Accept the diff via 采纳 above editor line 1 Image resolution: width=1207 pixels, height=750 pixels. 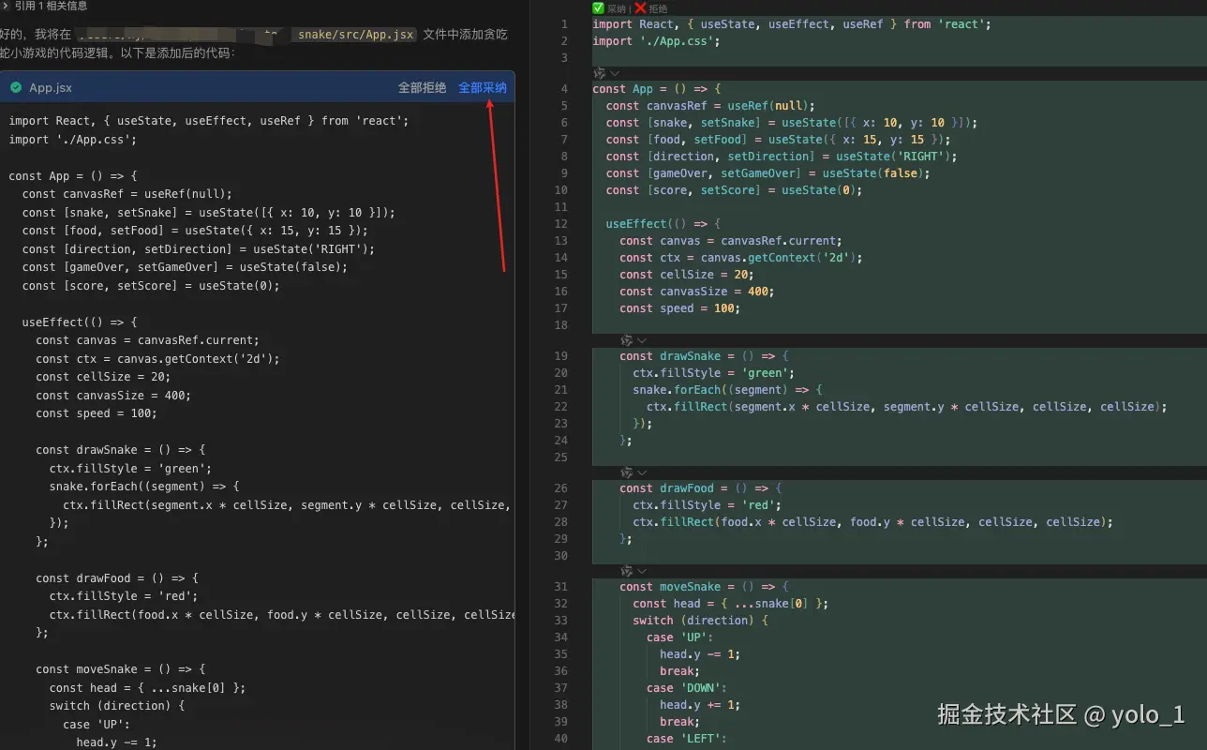(610, 7)
